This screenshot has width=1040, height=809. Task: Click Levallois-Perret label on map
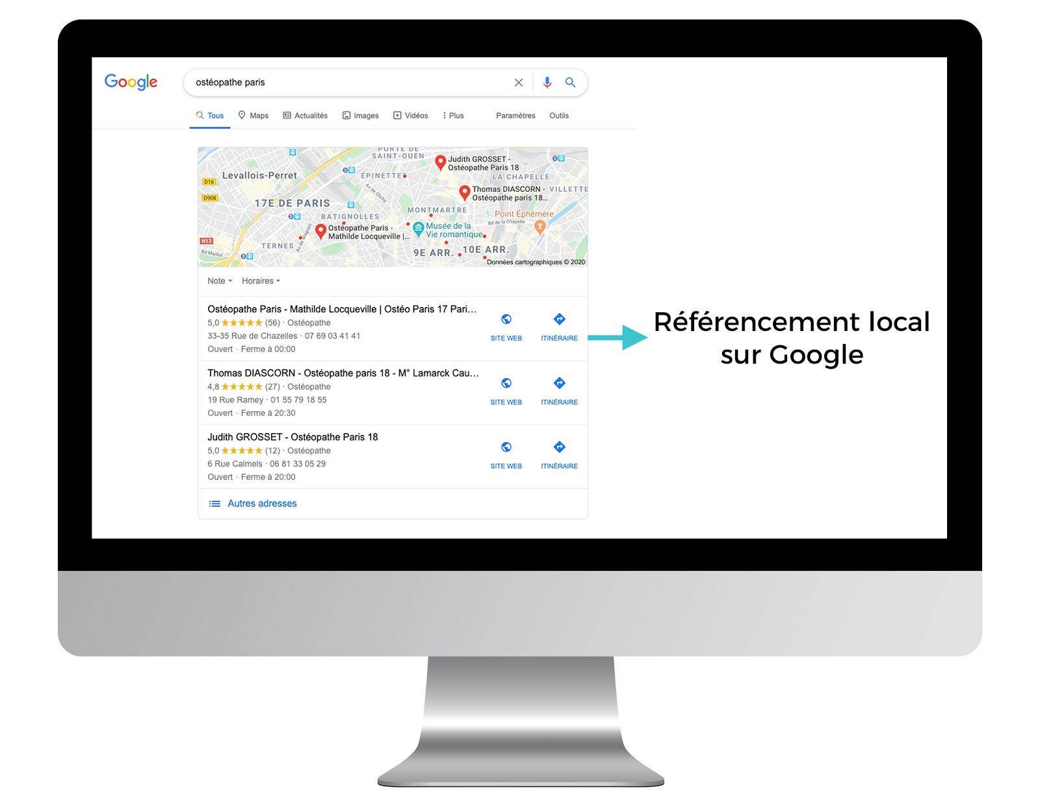click(x=259, y=176)
